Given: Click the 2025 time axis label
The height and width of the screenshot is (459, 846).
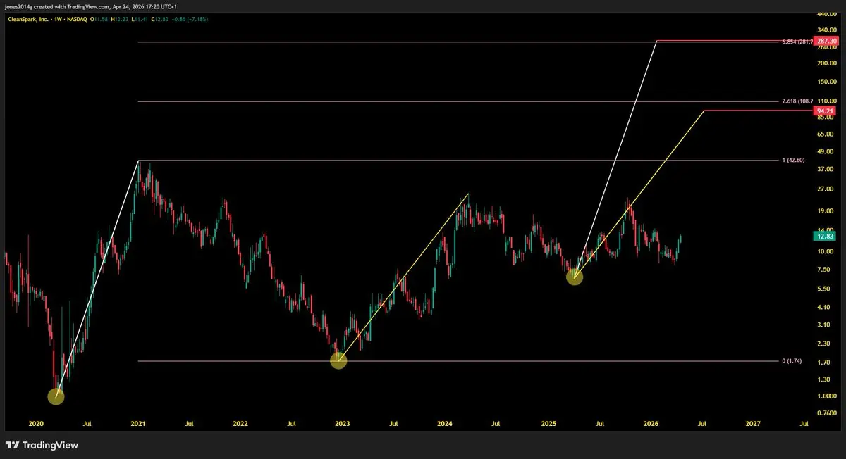Looking at the screenshot, I should pos(548,424).
